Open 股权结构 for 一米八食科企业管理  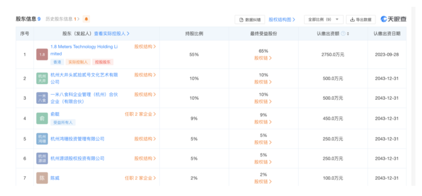pyautogui.click(x=145, y=94)
